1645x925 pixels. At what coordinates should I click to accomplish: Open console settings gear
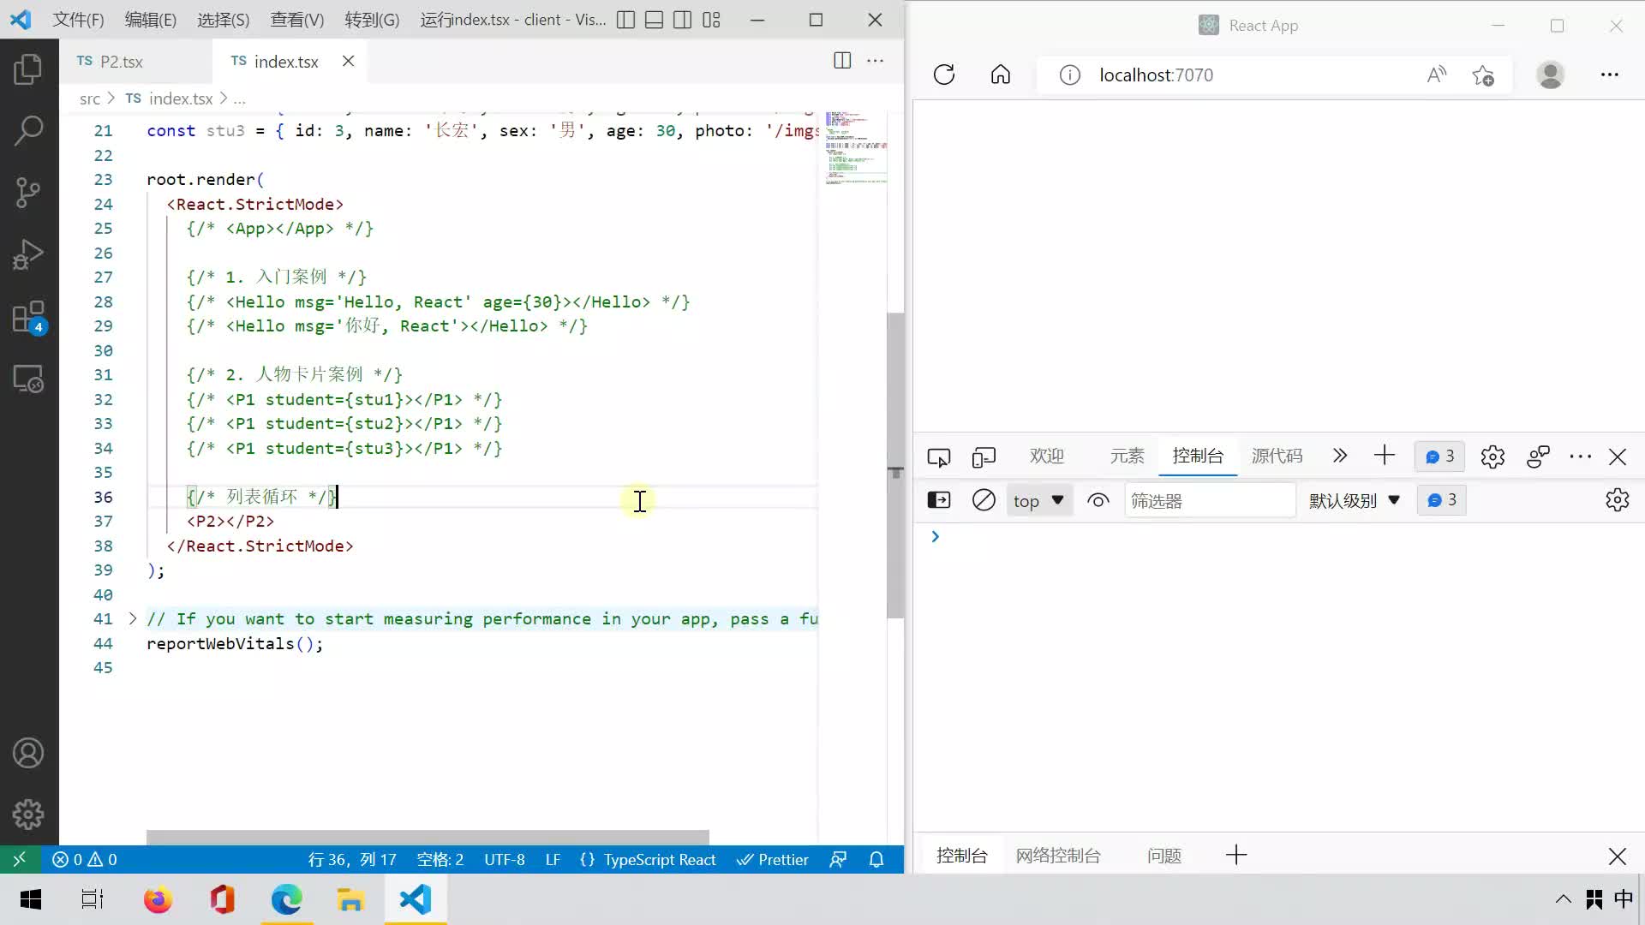1617,500
